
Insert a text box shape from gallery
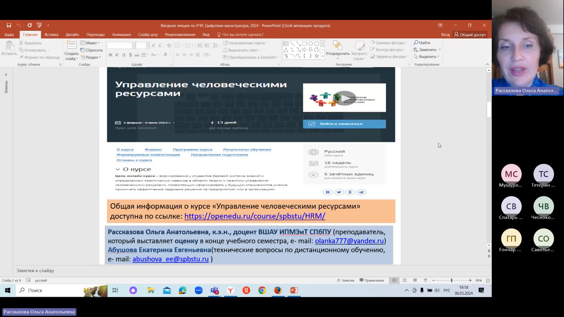[286, 43]
